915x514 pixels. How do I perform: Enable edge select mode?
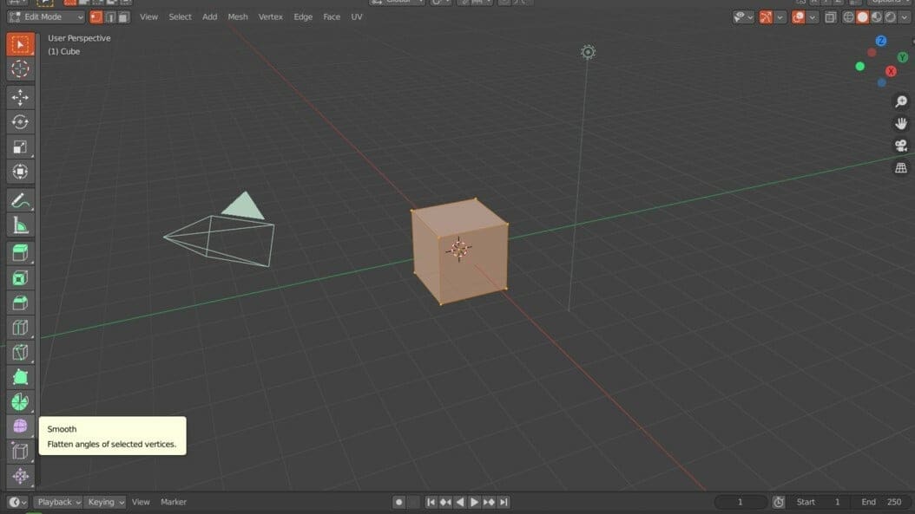[x=110, y=16]
